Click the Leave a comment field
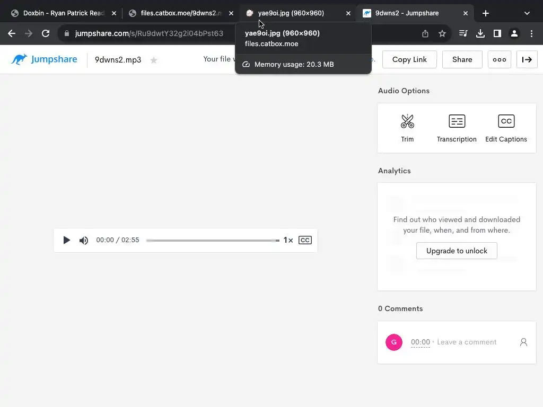Viewport: 543px width, 407px height. [x=467, y=342]
